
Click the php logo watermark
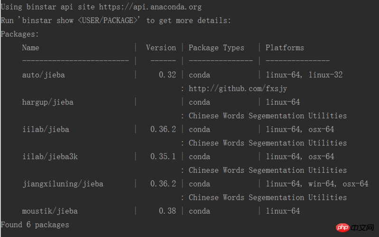(343, 228)
